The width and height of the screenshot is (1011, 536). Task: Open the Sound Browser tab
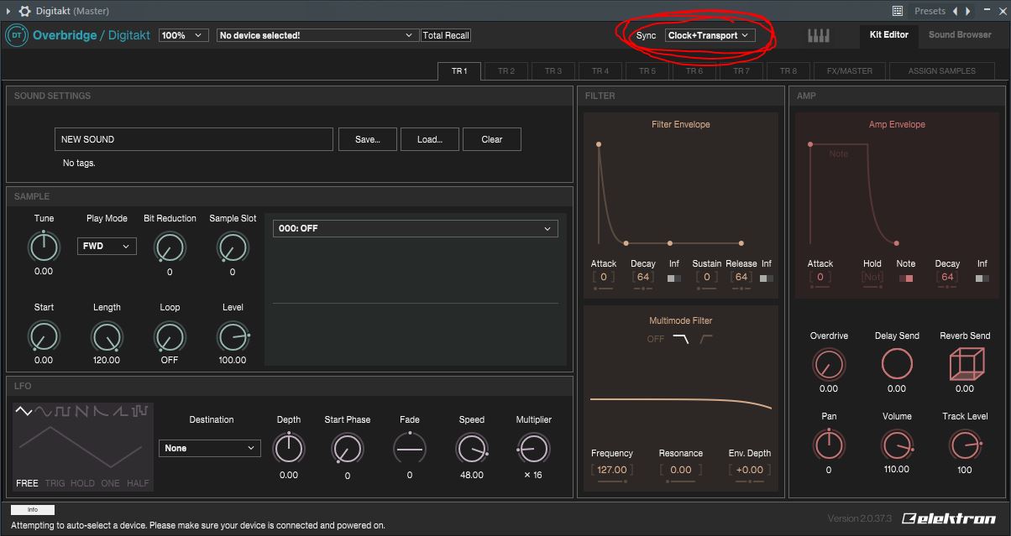click(960, 35)
